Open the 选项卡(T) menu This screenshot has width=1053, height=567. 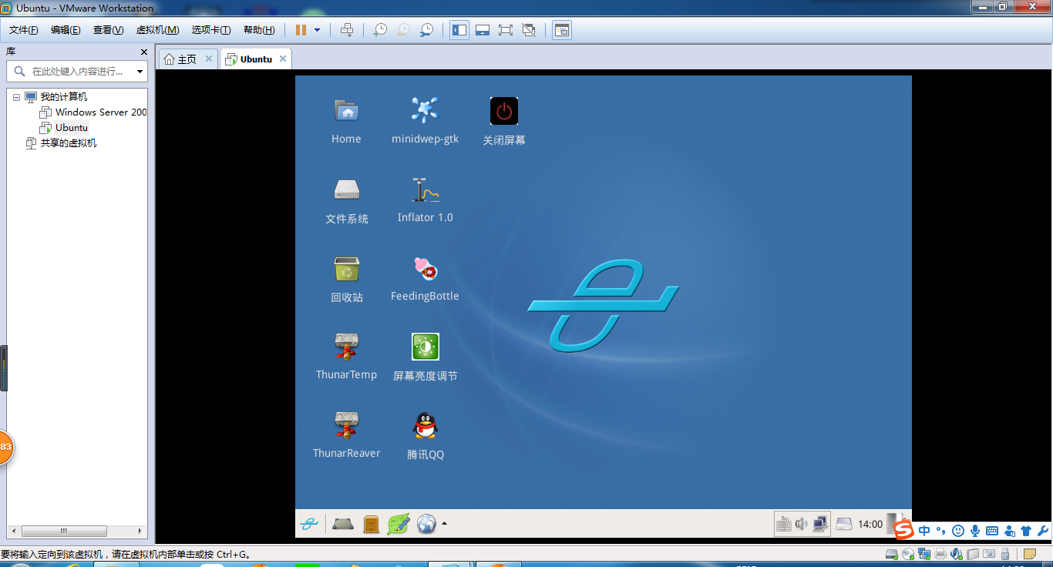click(211, 30)
